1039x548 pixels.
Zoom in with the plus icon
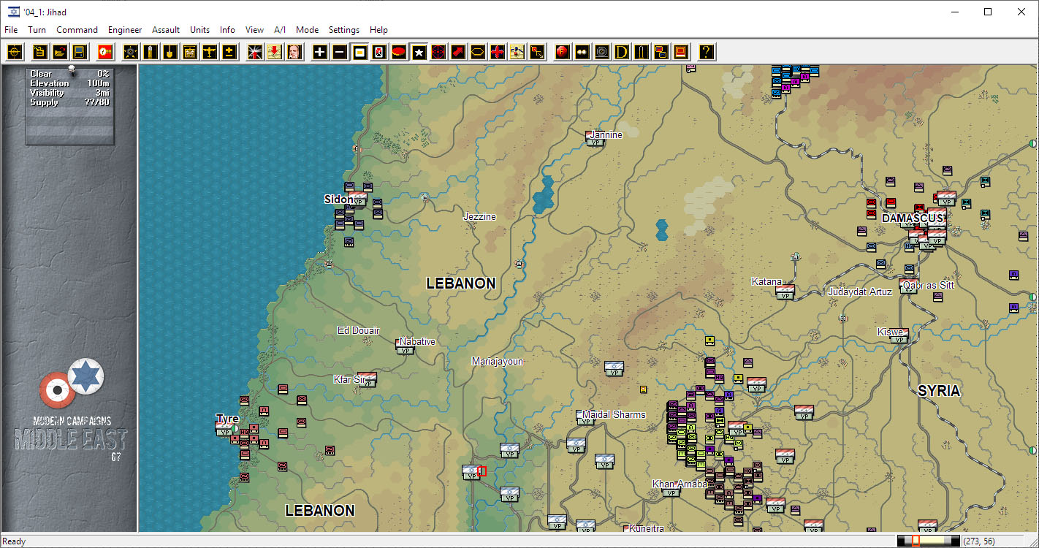click(320, 52)
